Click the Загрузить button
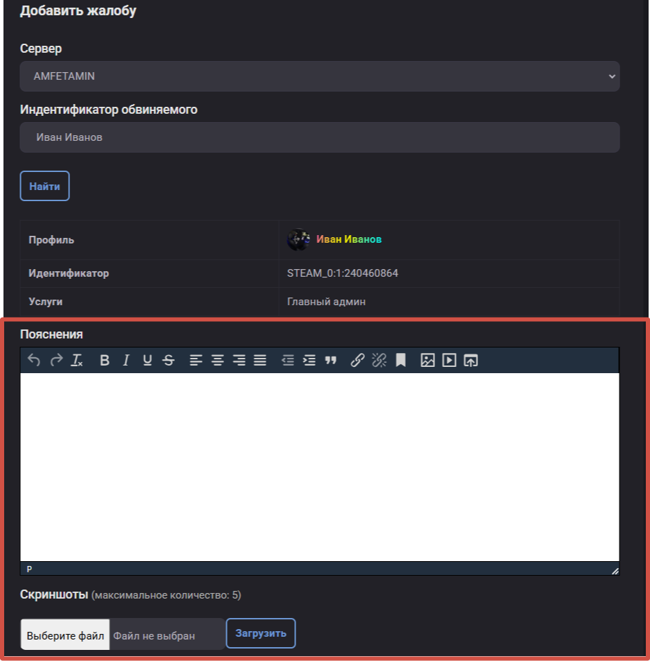This screenshot has width=650, height=661. click(261, 633)
